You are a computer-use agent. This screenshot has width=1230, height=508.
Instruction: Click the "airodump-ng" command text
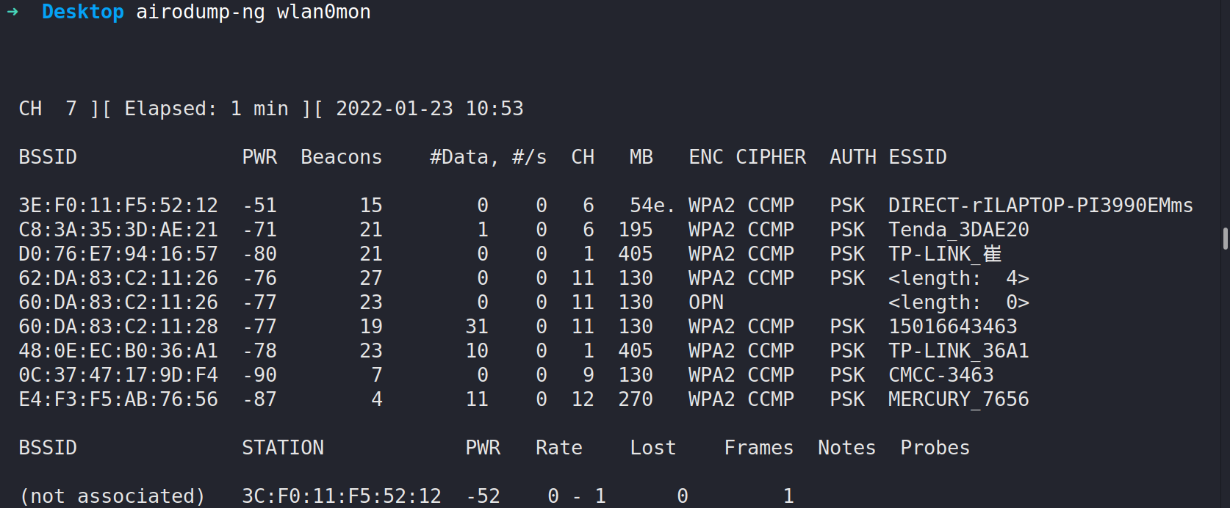pos(200,12)
